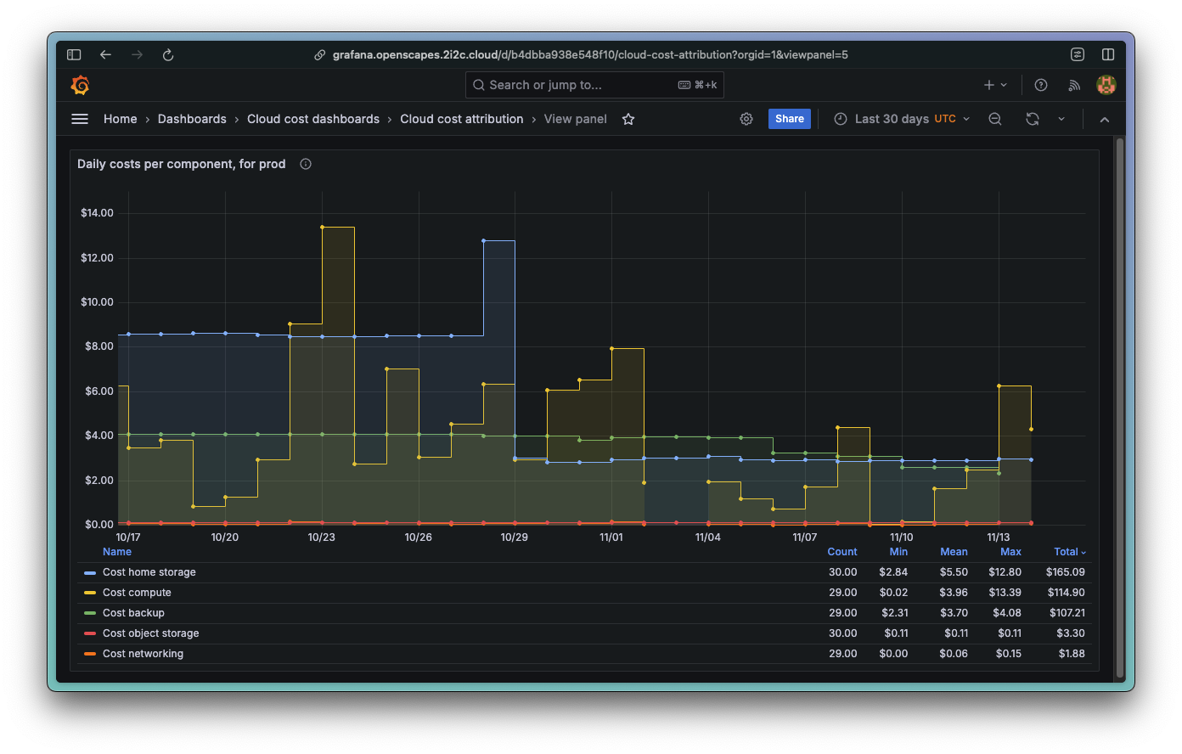Show panel info via the info icon
Viewport: 1182px width, 754px height.
coord(305,164)
